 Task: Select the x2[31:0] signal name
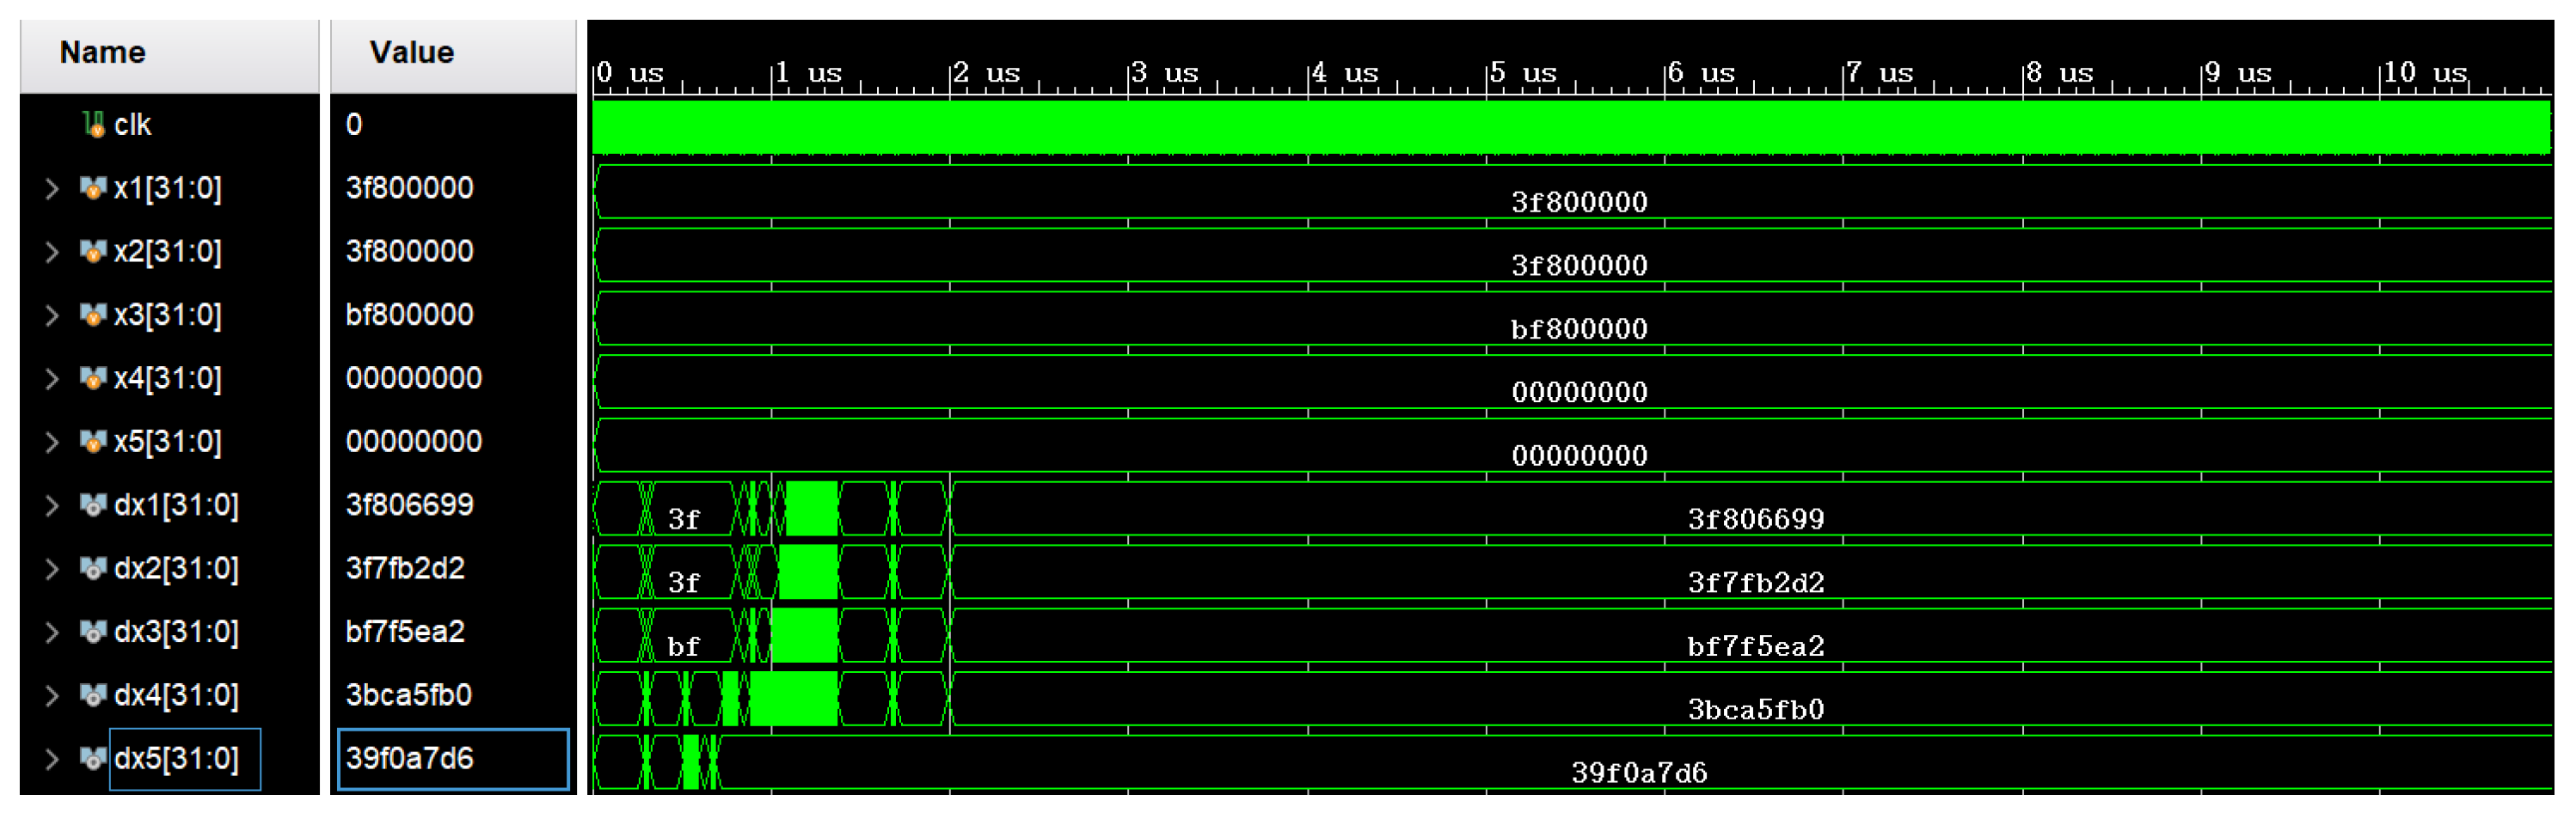coord(167,251)
